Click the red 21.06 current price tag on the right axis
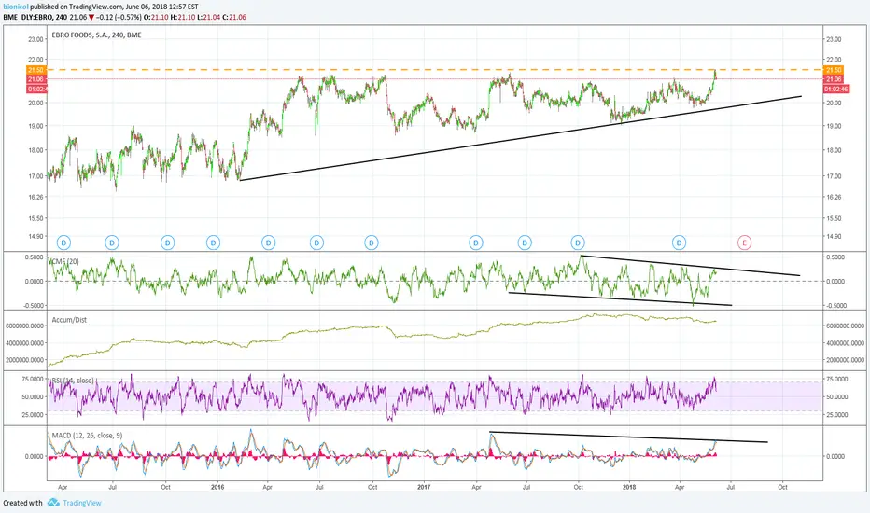The width and height of the screenshot is (870, 513). coord(834,79)
